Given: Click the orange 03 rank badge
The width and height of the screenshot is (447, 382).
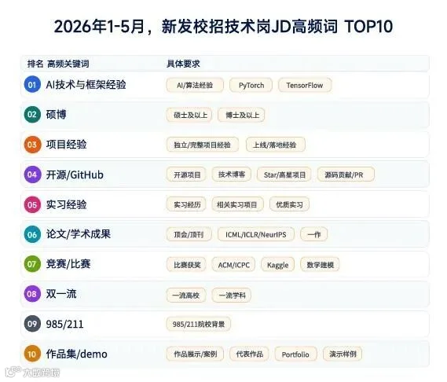Looking at the screenshot, I should (32, 145).
